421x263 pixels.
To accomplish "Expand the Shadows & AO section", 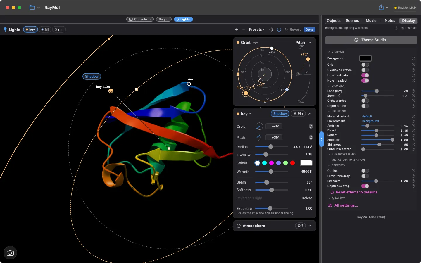I will (x=342, y=154).
